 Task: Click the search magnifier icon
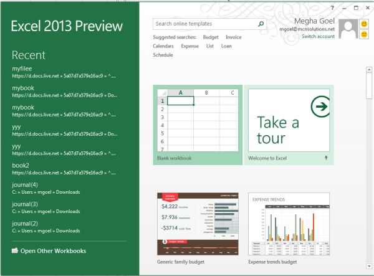pyautogui.click(x=261, y=24)
